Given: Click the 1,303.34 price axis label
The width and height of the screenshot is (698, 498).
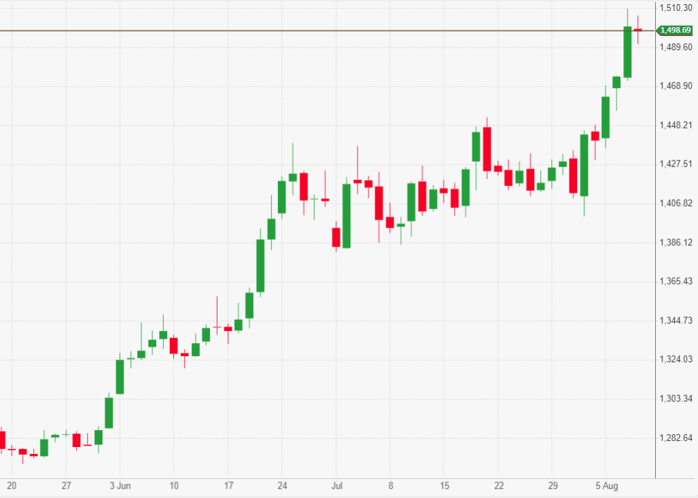Looking at the screenshot, I should [x=676, y=398].
